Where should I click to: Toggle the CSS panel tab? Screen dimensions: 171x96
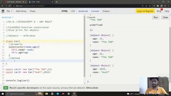click(x=73, y=11)
